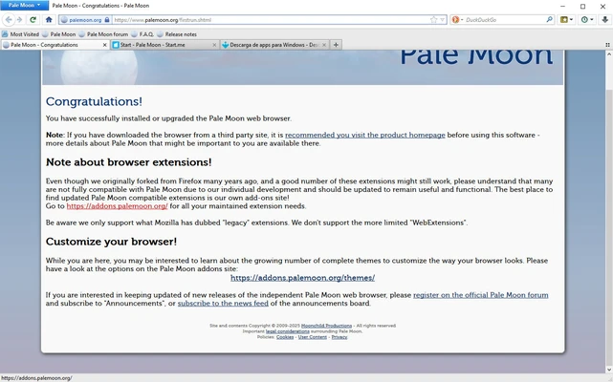Switch to the Pale Moon - Congratulations tab
Image resolution: width=613 pixels, height=382 pixels.
click(55, 45)
